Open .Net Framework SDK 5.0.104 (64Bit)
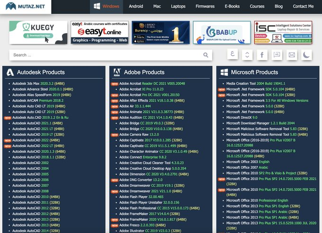This screenshot has height=233, width=322. coord(260,89)
